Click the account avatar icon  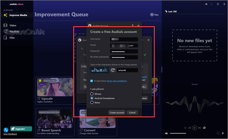[x=6, y=130]
